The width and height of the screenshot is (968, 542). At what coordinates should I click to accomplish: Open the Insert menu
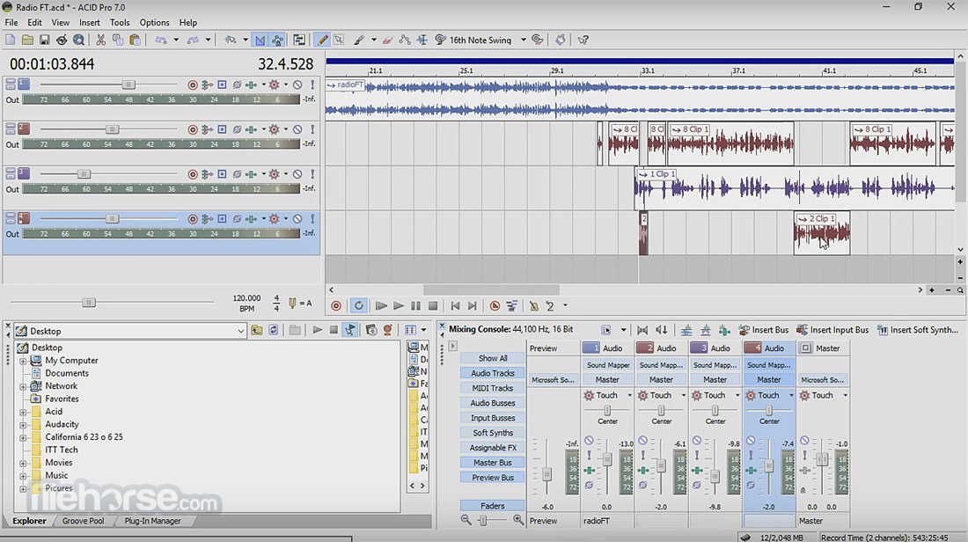click(x=90, y=23)
